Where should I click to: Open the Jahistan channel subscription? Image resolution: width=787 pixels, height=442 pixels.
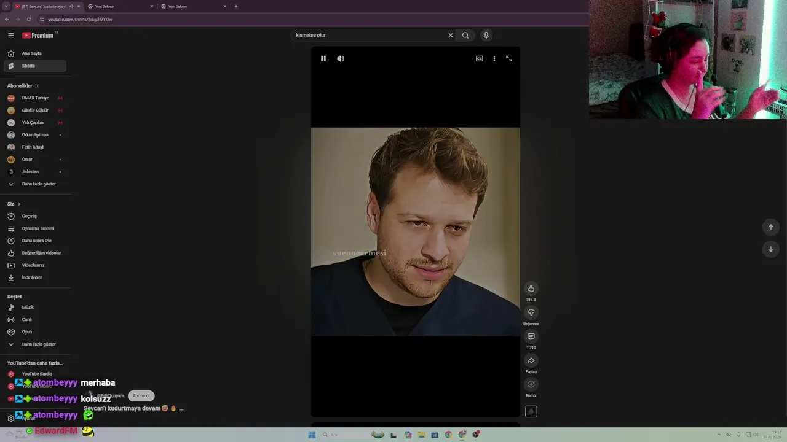pyautogui.click(x=35, y=172)
